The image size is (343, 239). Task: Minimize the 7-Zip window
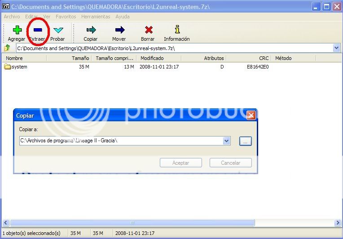tap(316, 7)
